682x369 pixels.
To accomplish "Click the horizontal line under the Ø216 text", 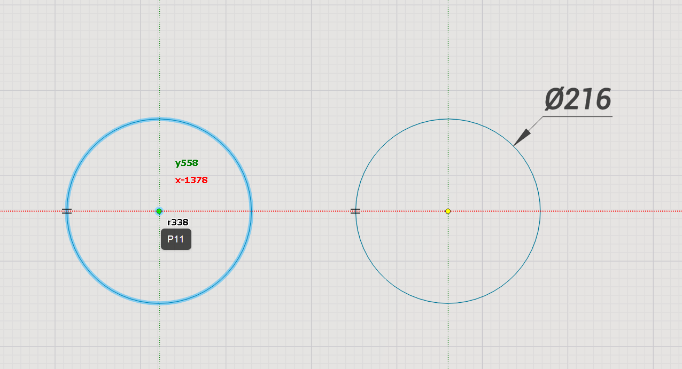I will pos(577,116).
